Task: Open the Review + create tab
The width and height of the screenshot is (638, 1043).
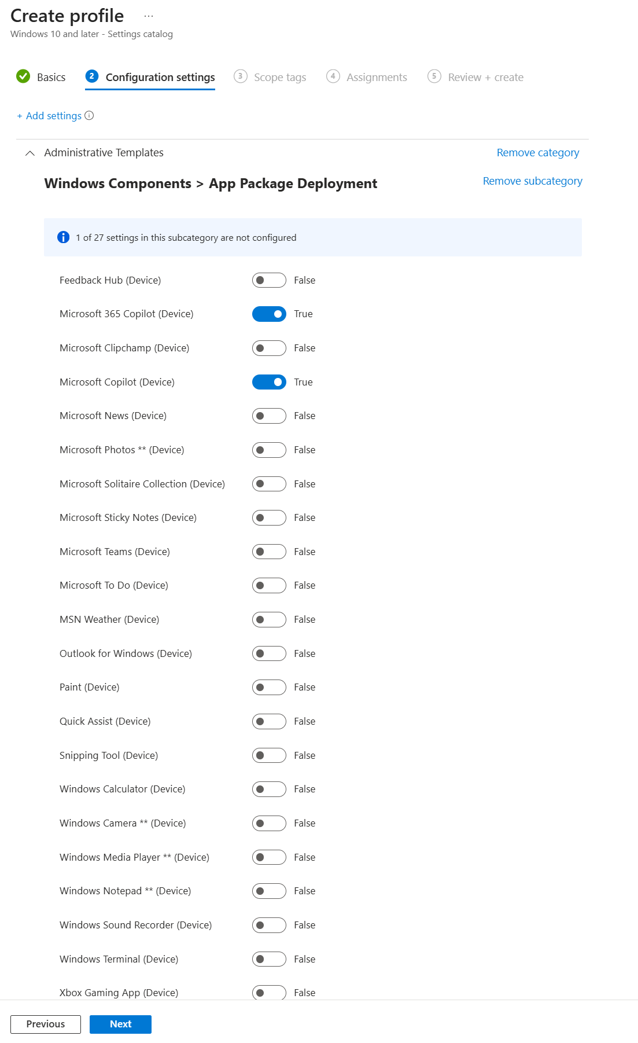Action: click(485, 78)
